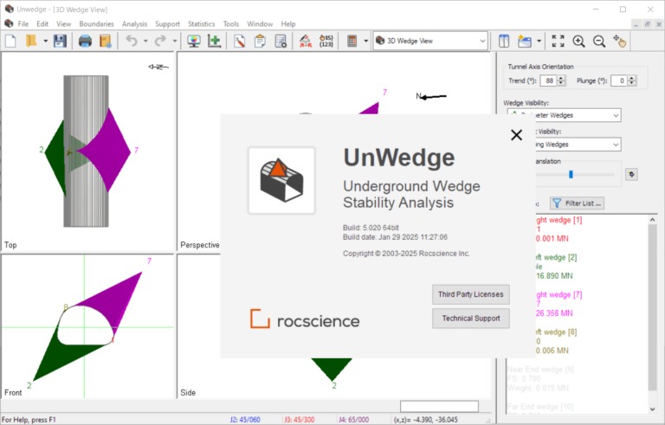665x425 pixels.
Task: Click the Open folder toolbar icon
Action: (x=31, y=42)
